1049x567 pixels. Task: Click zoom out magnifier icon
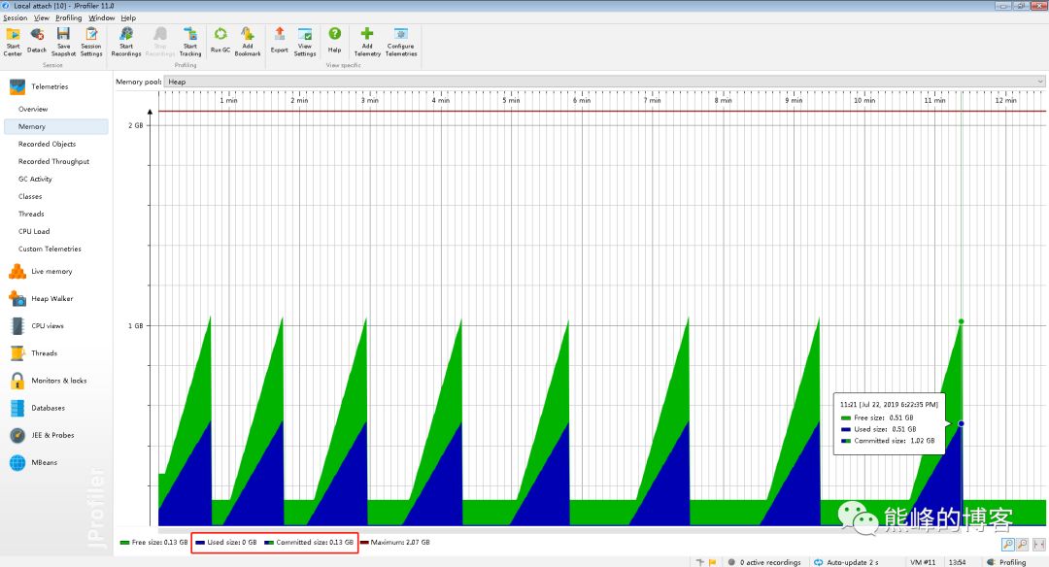(x=1022, y=545)
